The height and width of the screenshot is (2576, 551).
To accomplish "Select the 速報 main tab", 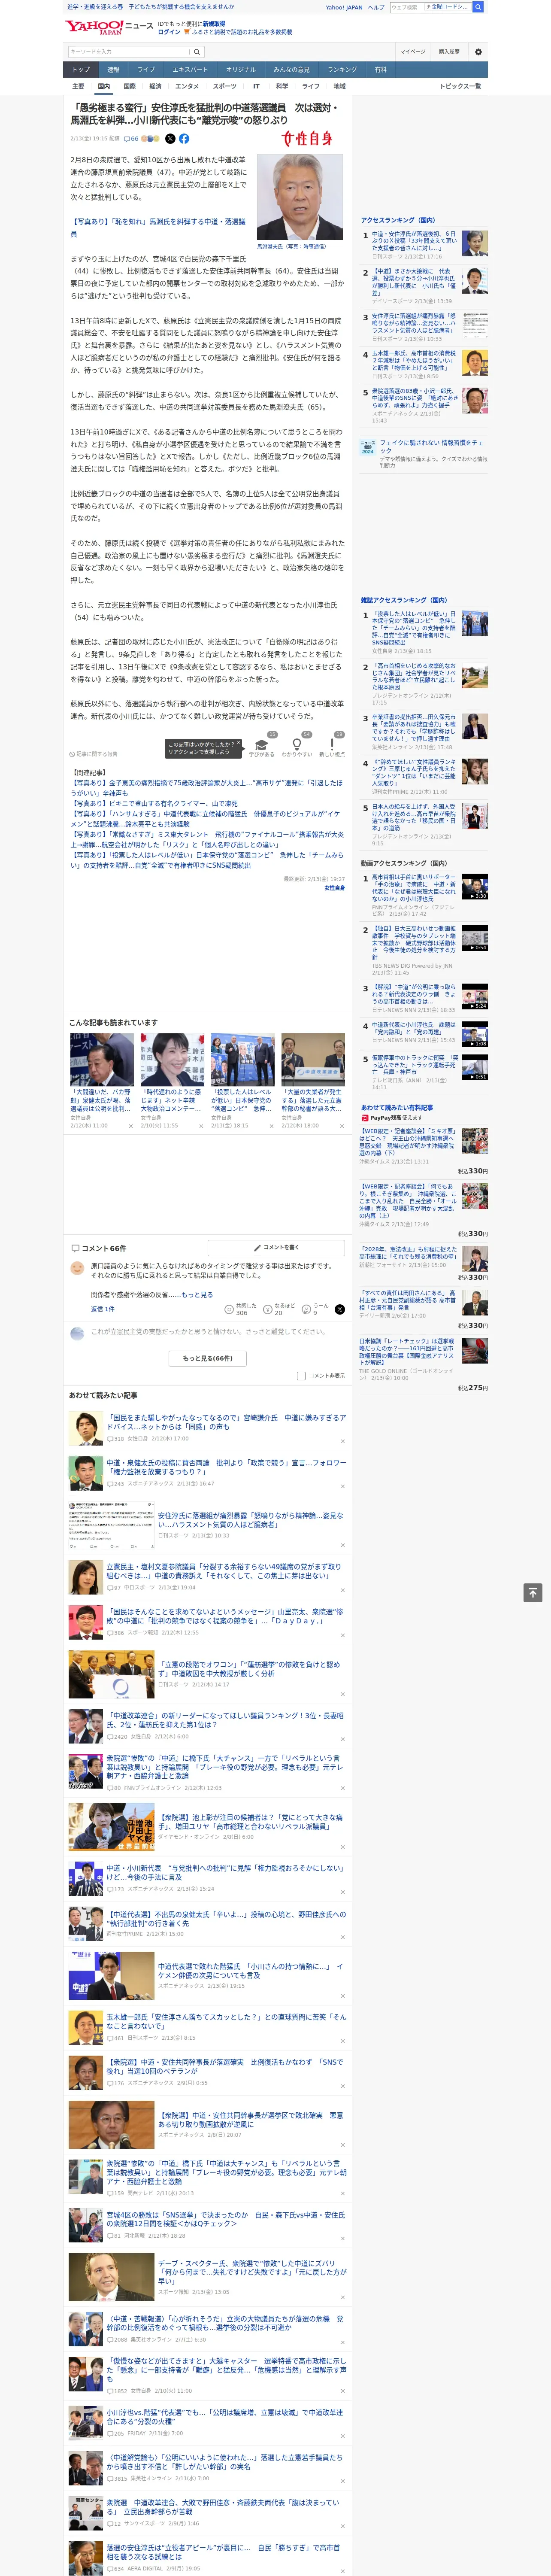I will (x=113, y=70).
